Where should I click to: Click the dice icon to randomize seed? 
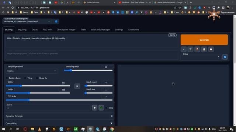(x=94, y=107)
